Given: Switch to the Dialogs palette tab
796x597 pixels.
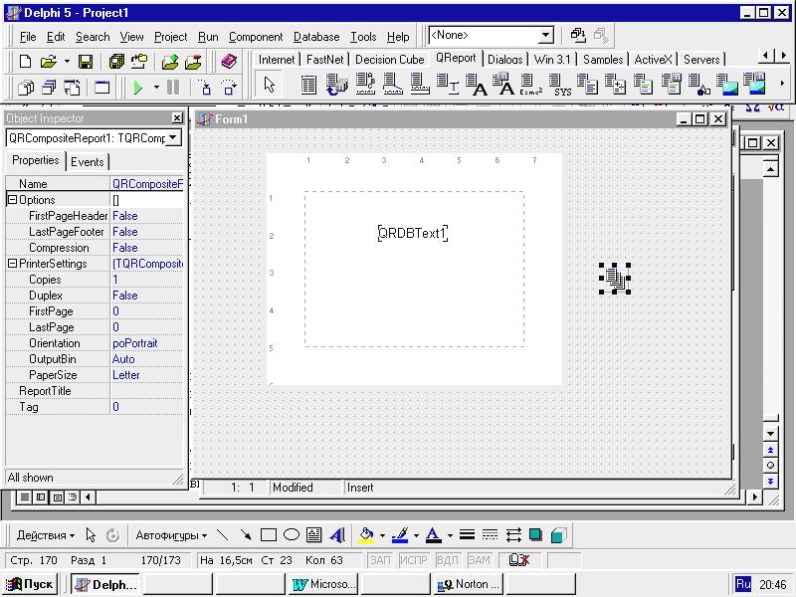Looking at the screenshot, I should (x=505, y=60).
